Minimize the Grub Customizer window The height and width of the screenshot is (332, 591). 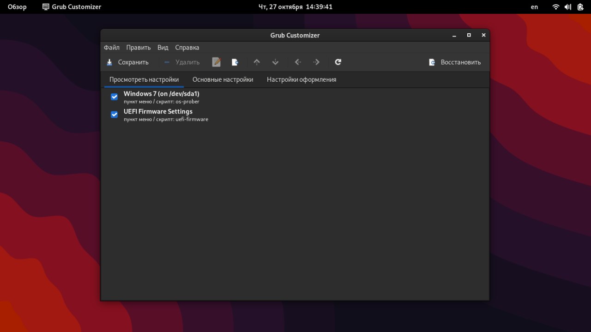coord(454,35)
